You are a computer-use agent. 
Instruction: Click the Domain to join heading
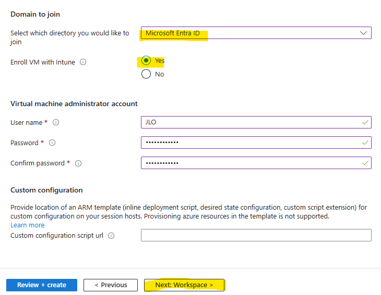[x=35, y=14]
